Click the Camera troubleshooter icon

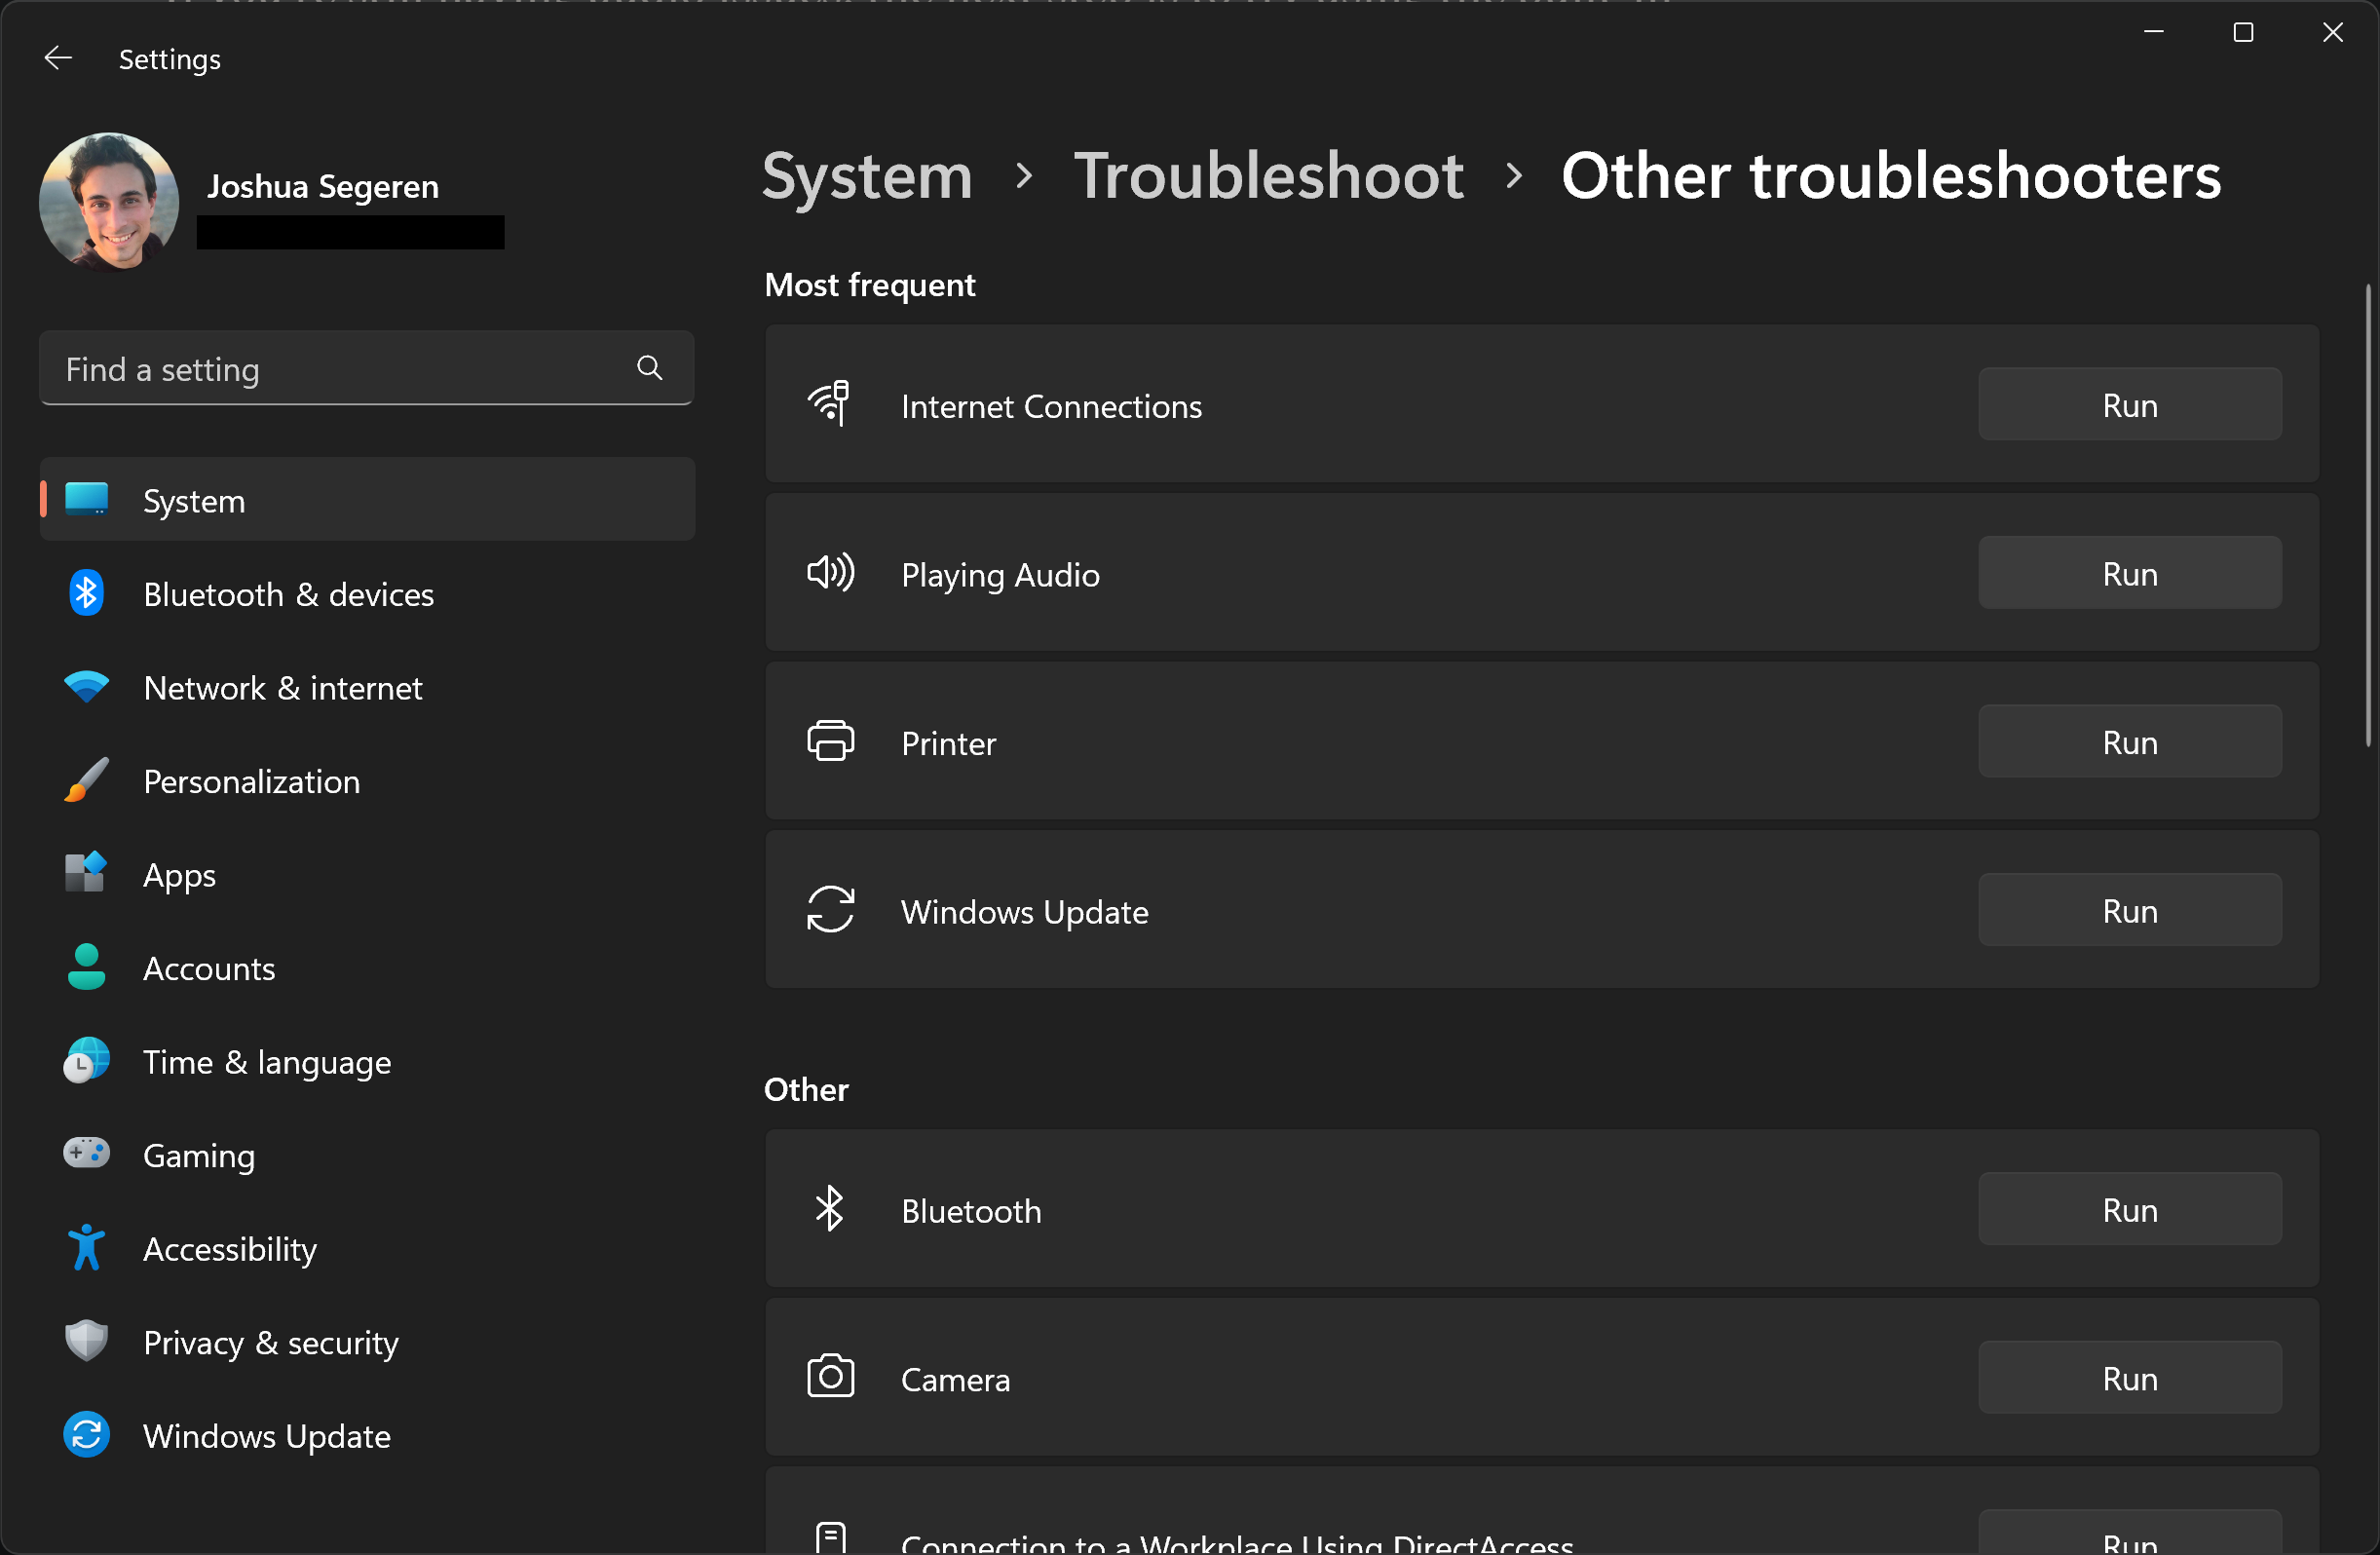click(x=830, y=1377)
